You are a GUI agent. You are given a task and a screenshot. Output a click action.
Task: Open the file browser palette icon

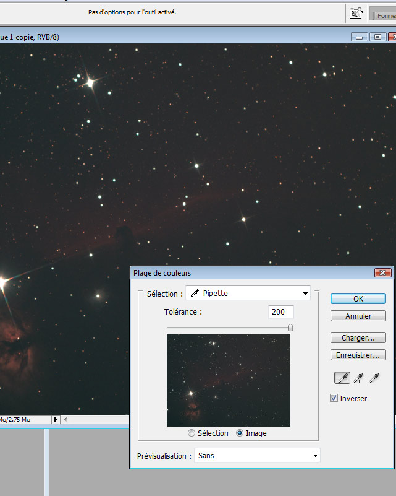tap(356, 13)
